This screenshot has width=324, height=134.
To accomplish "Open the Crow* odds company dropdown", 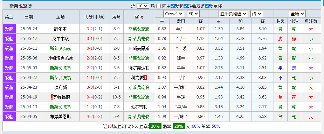I will click(x=174, y=14).
